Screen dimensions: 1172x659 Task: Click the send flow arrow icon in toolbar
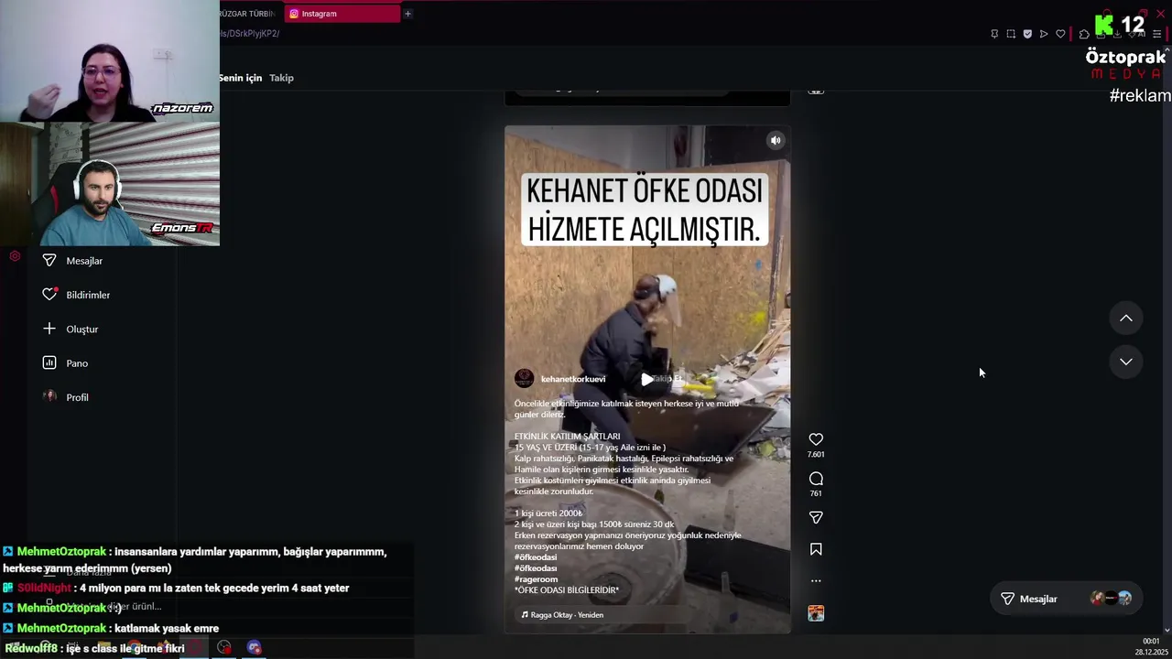pos(1044,34)
